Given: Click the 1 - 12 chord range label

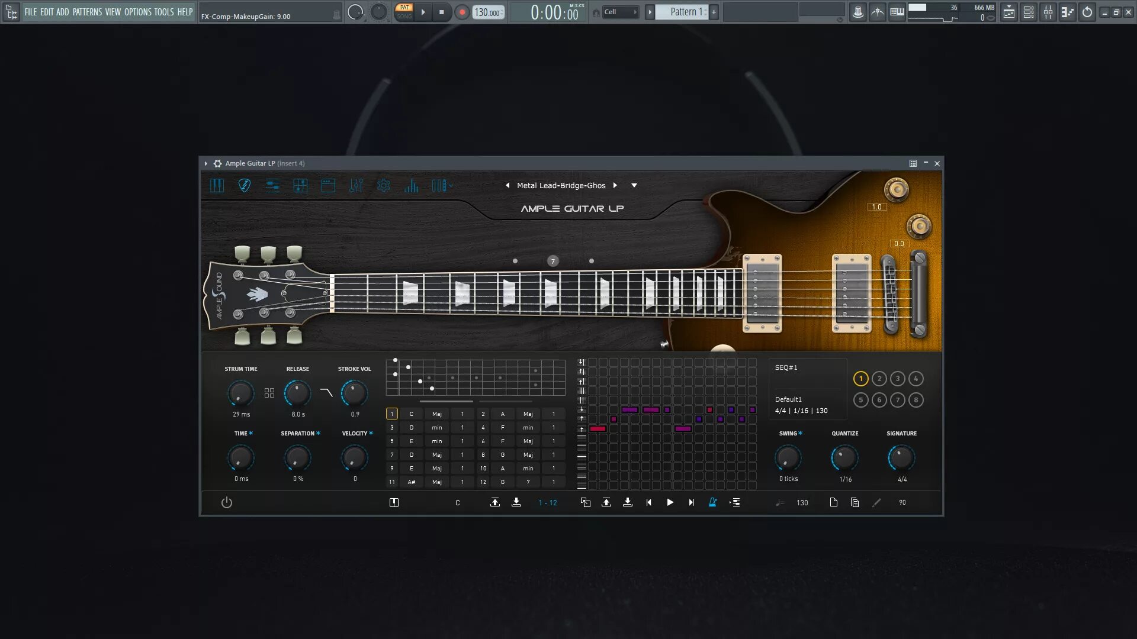Looking at the screenshot, I should tap(548, 502).
